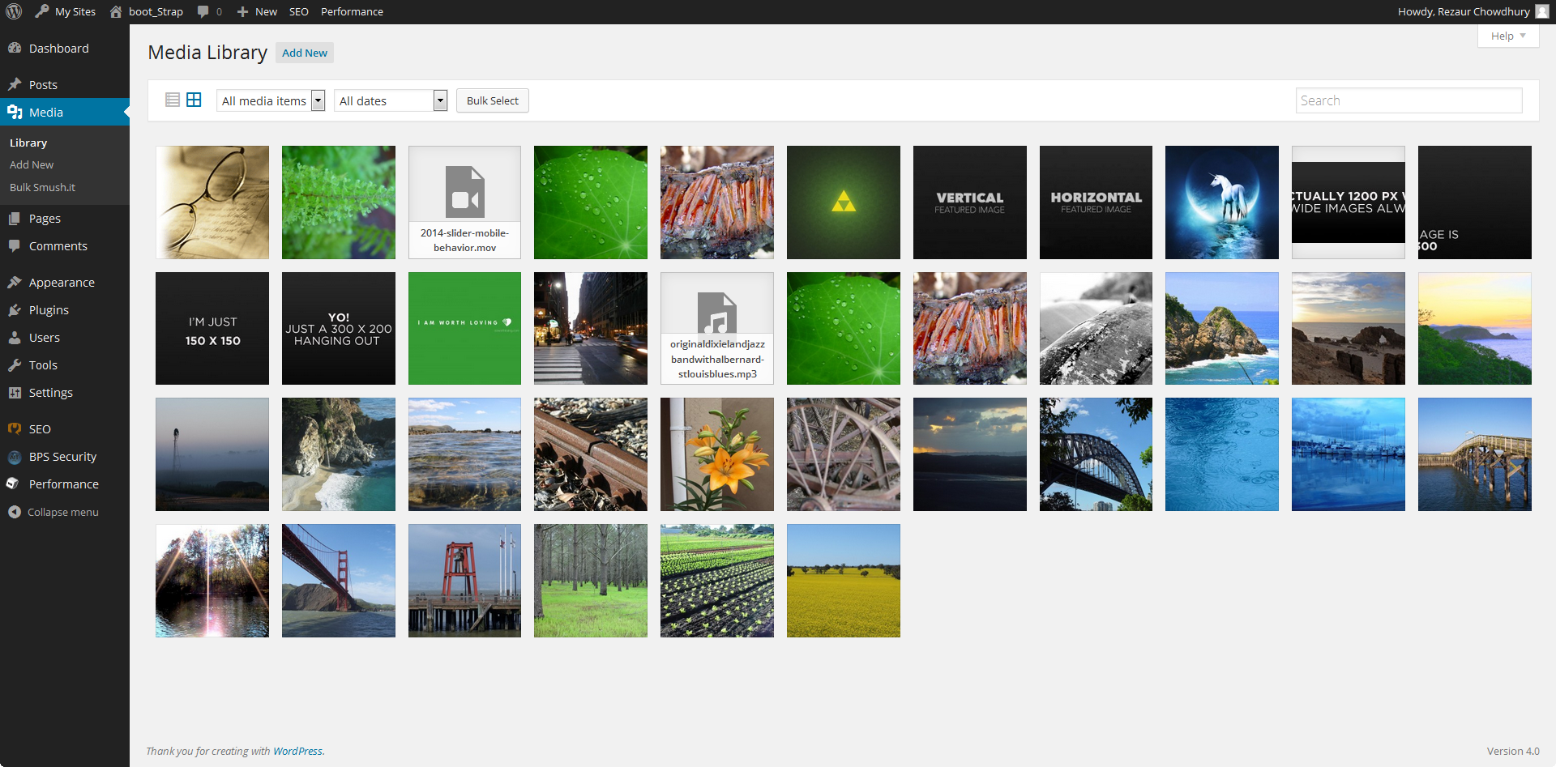Screen dimensions: 1556x767
Task: Click the WordPress logo in admin bar
Action: click(13, 11)
